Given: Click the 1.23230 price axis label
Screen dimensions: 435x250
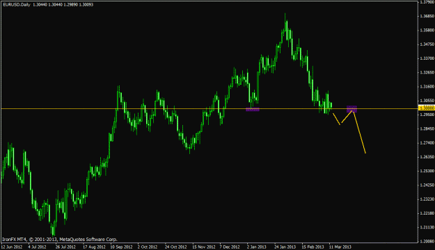Looking at the screenshot, I should point(427,199).
